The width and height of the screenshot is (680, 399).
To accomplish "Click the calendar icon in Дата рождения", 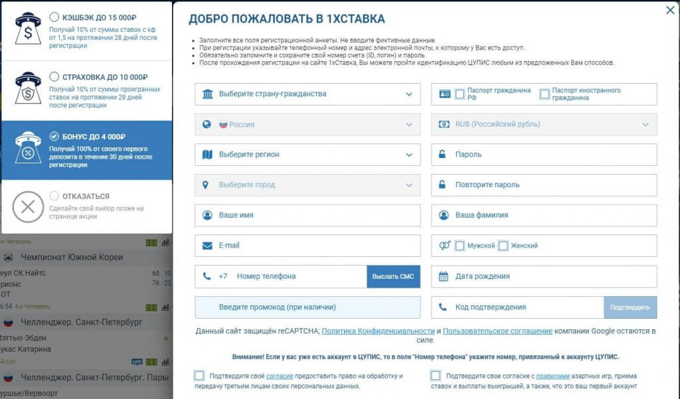I will 443,276.
